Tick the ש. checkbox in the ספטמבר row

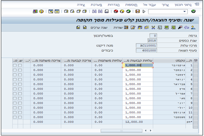coord(20,117)
